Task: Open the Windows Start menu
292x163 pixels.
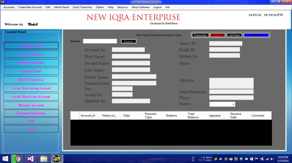Action: [5, 159]
